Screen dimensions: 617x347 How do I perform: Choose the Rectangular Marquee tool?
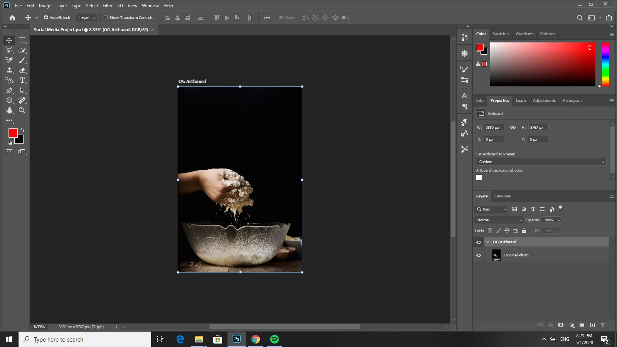coord(22,40)
